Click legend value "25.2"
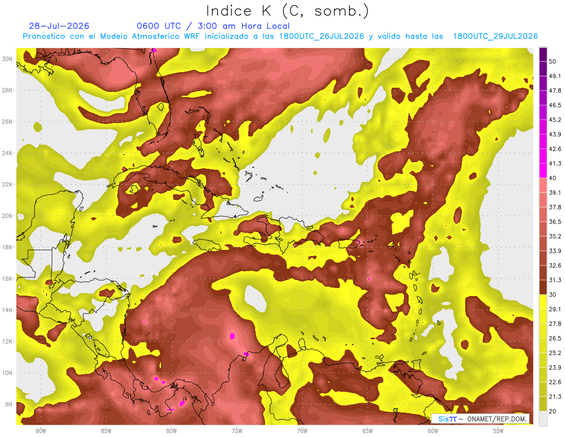565x437 pixels. [555, 353]
